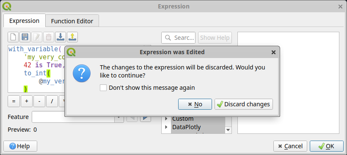
Task: Click the save expression floppy icon
Action: click(25, 37)
